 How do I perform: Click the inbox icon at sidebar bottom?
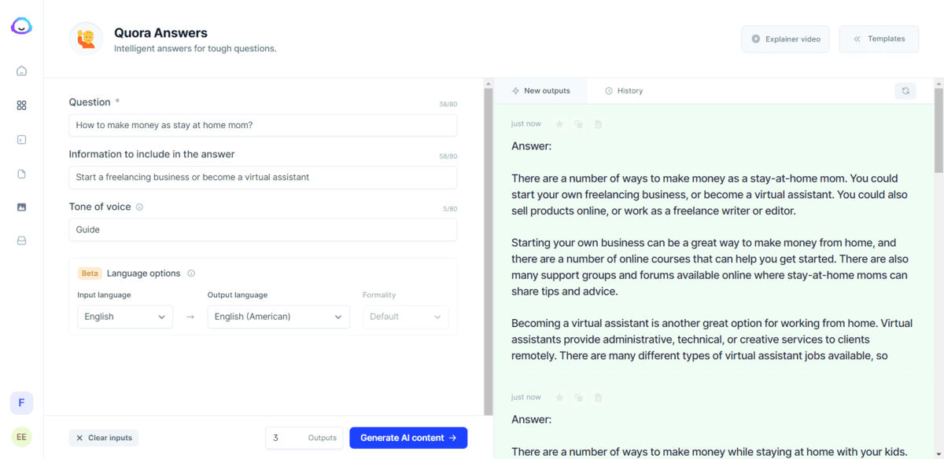[x=21, y=240]
